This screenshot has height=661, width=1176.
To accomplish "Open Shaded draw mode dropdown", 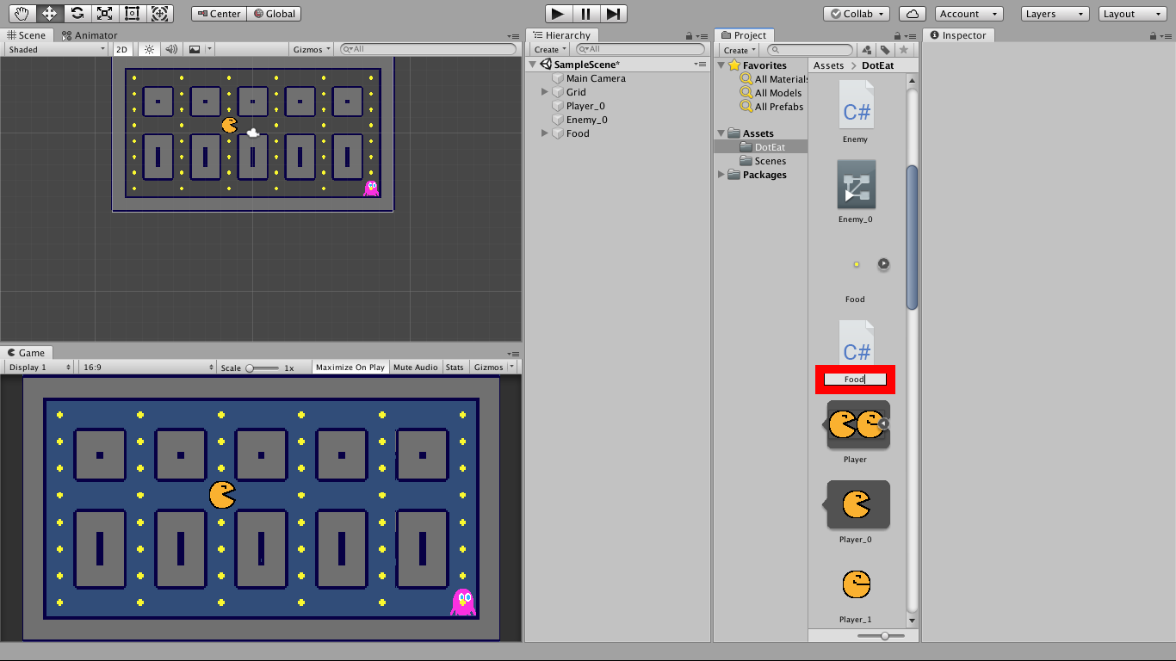I will [x=56, y=49].
